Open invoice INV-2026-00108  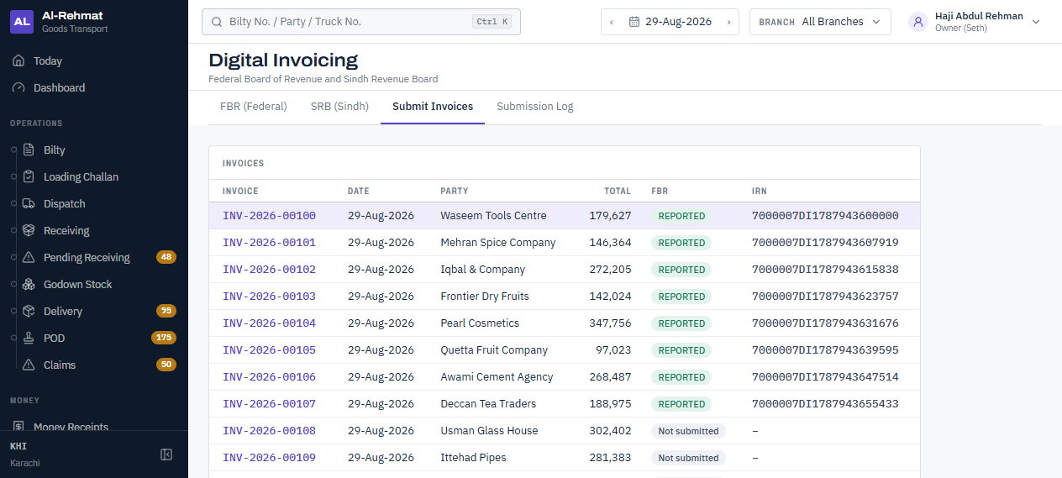point(269,431)
